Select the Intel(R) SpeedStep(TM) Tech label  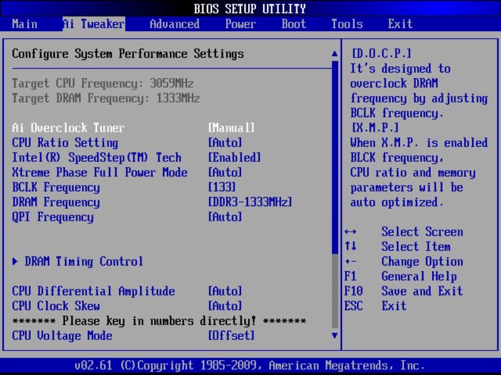coord(96,157)
